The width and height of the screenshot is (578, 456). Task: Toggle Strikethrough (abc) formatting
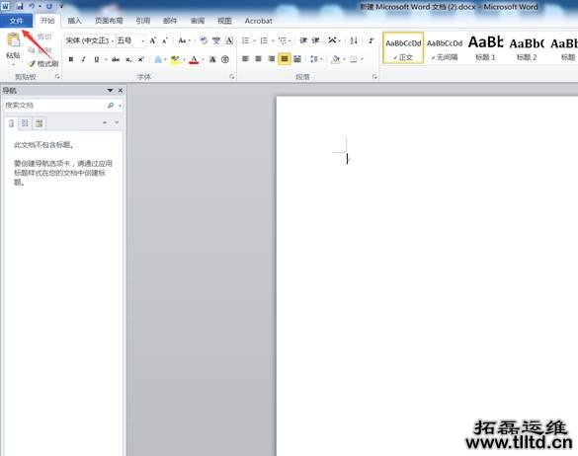(116, 59)
